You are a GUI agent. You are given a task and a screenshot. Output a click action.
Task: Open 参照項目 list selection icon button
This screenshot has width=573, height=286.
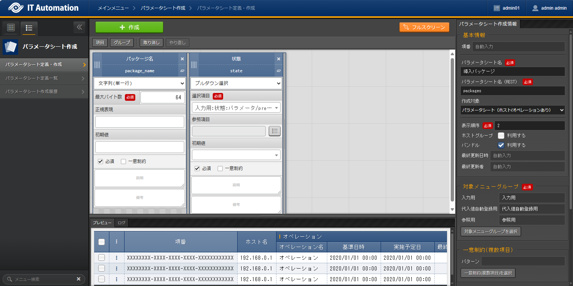coord(274,131)
